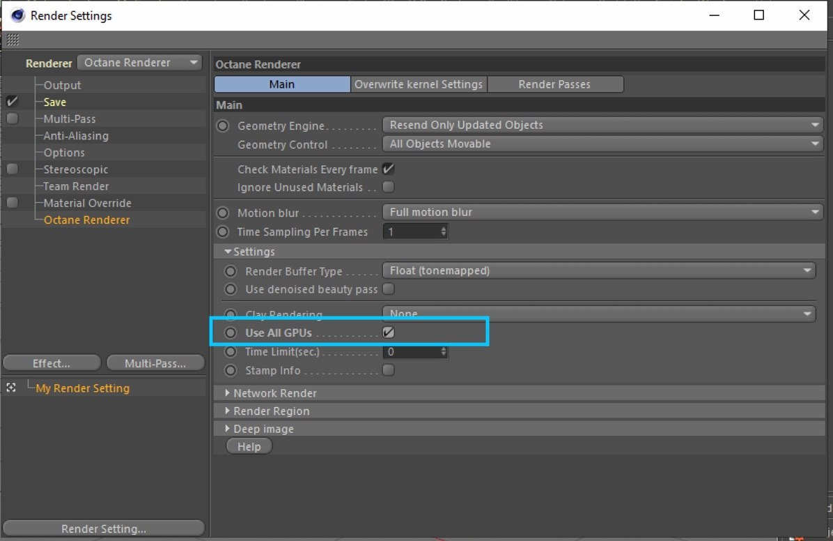Open the Geometry Control dropdown
Screen dimensions: 833x541
coord(602,144)
